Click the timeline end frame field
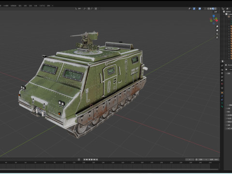Image resolution: width=232 pixels, height=174 pixels. point(214,159)
